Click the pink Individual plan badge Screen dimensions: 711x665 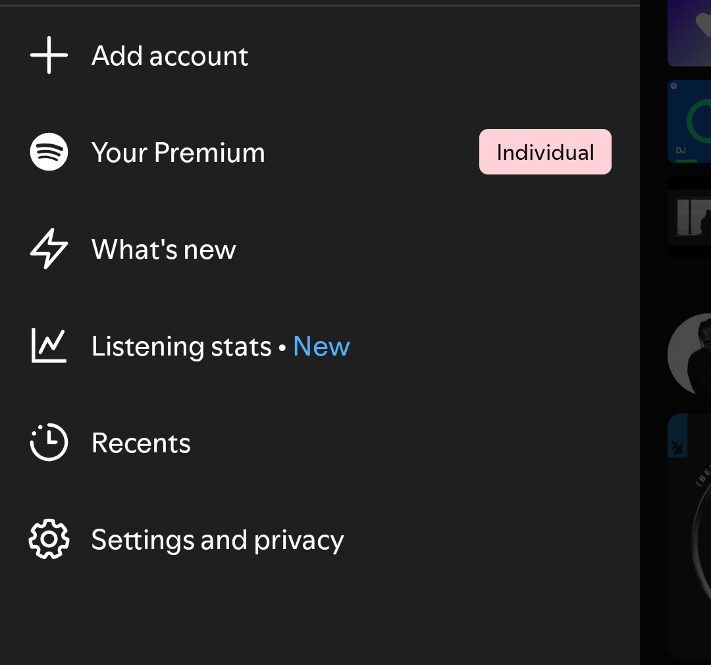(x=545, y=152)
